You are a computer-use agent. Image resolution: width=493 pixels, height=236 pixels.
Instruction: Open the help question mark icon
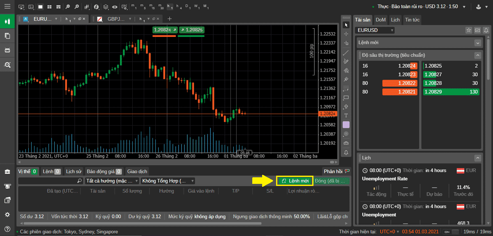[7, 229]
